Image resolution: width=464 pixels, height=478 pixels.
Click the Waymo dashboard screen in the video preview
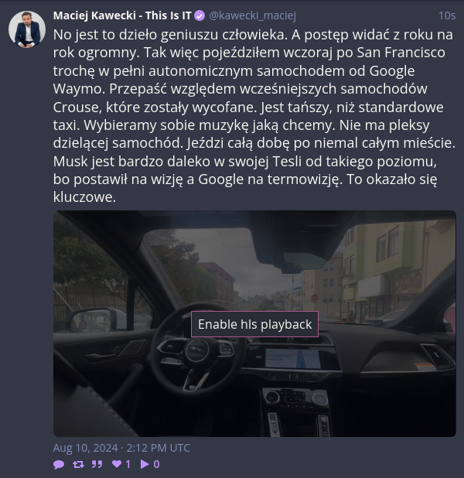point(293,358)
